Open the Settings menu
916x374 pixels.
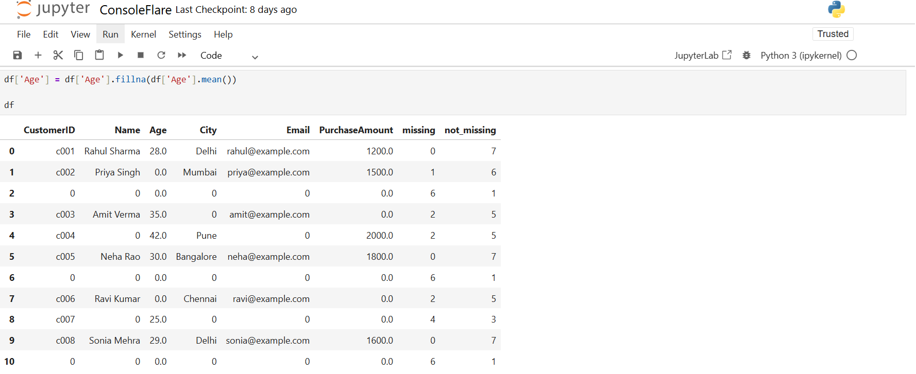184,34
